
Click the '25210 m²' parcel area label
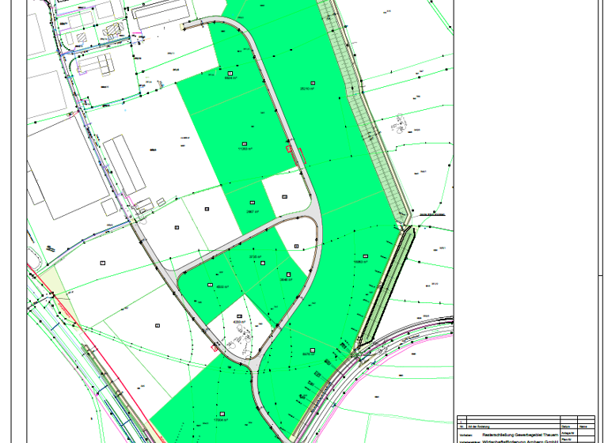pyautogui.click(x=306, y=89)
